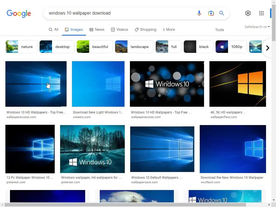The image size is (276, 207).
Task: Click winaero.com source link
Action: coord(82,117)
